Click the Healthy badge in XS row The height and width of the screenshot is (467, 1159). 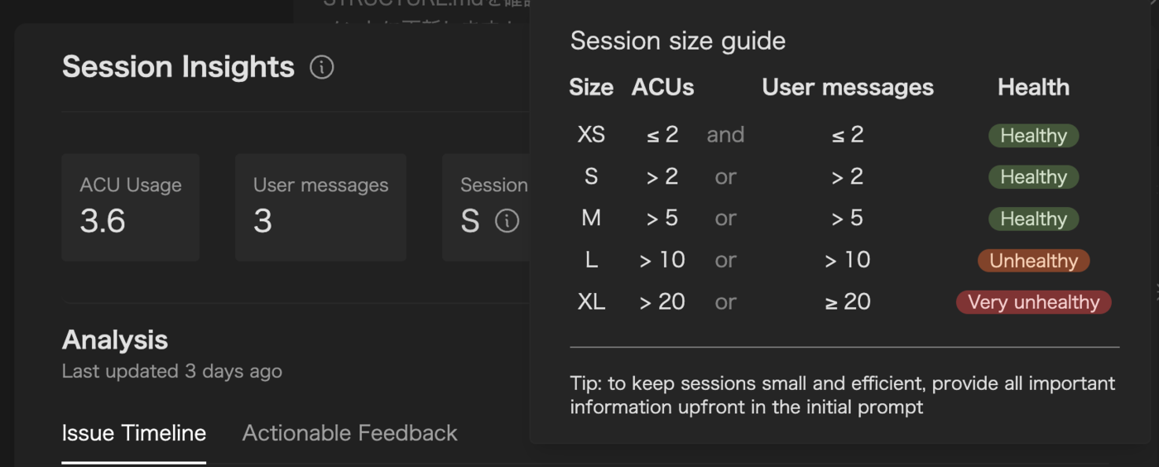tap(1033, 136)
